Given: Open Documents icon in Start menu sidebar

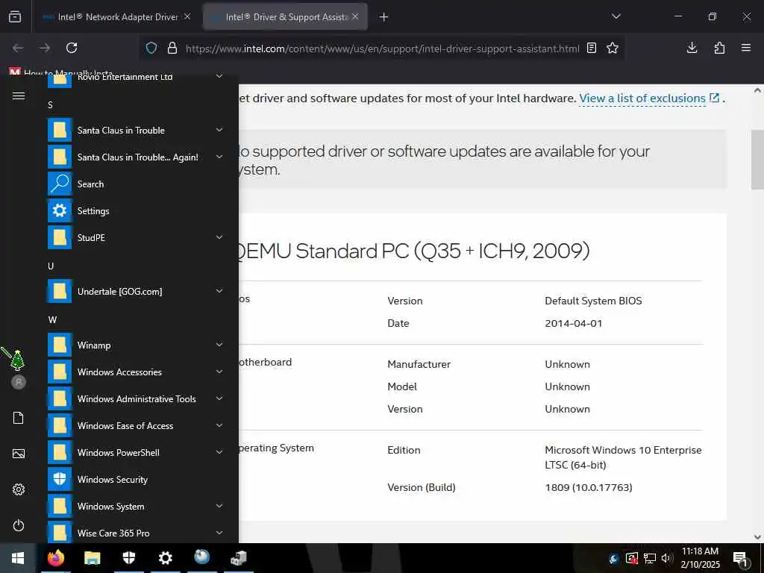Looking at the screenshot, I should (x=19, y=418).
